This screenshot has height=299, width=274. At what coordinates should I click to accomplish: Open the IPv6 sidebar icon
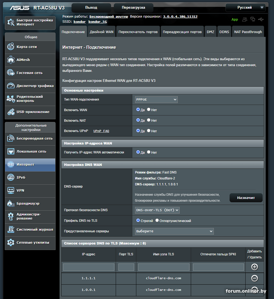pos(11,177)
